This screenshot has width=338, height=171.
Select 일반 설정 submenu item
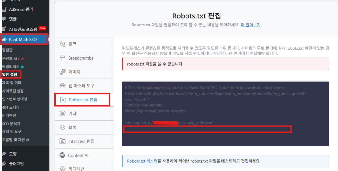9,75
